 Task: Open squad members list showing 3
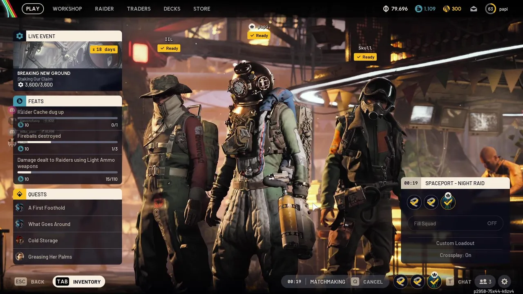(x=485, y=281)
